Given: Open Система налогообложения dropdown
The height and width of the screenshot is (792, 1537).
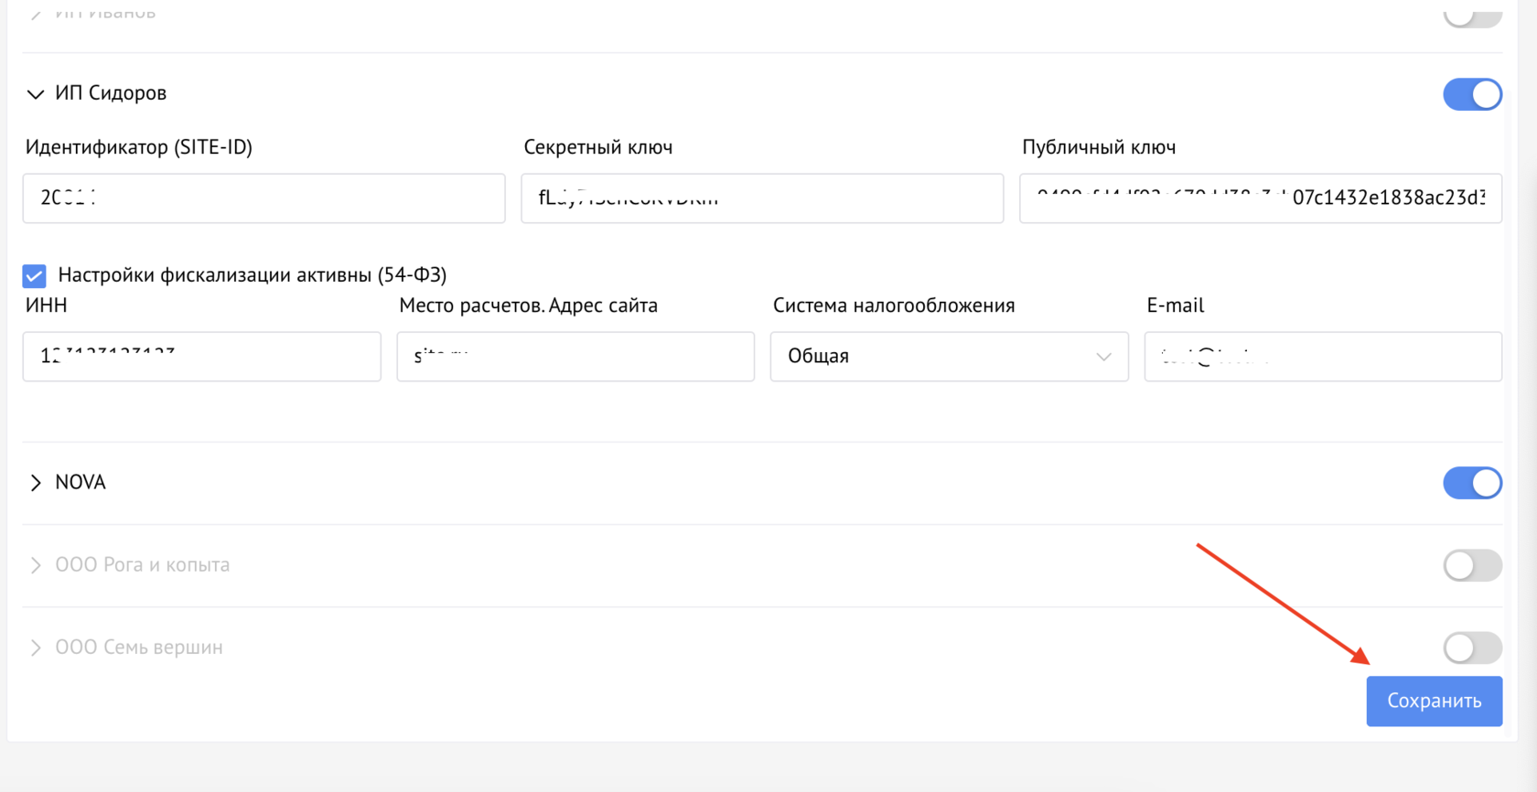Looking at the screenshot, I should (948, 357).
